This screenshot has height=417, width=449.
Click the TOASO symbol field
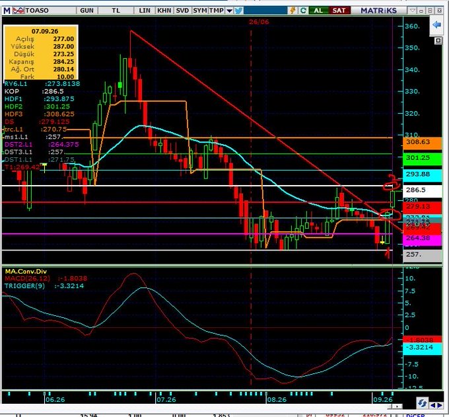[x=50, y=11]
